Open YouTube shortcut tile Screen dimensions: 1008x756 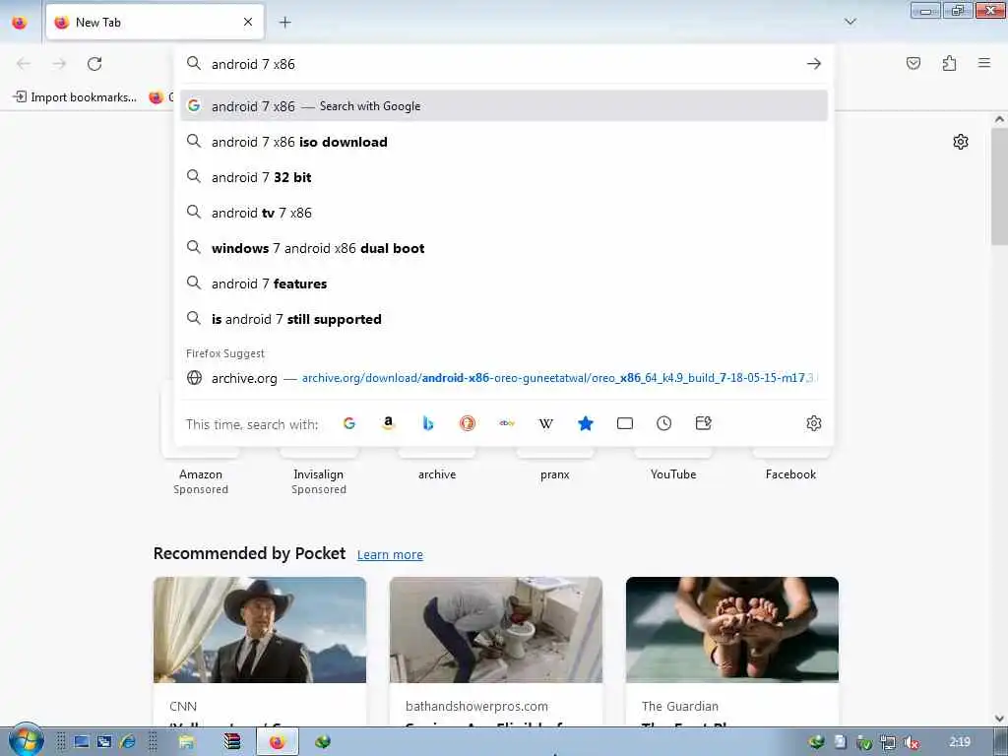(x=673, y=474)
